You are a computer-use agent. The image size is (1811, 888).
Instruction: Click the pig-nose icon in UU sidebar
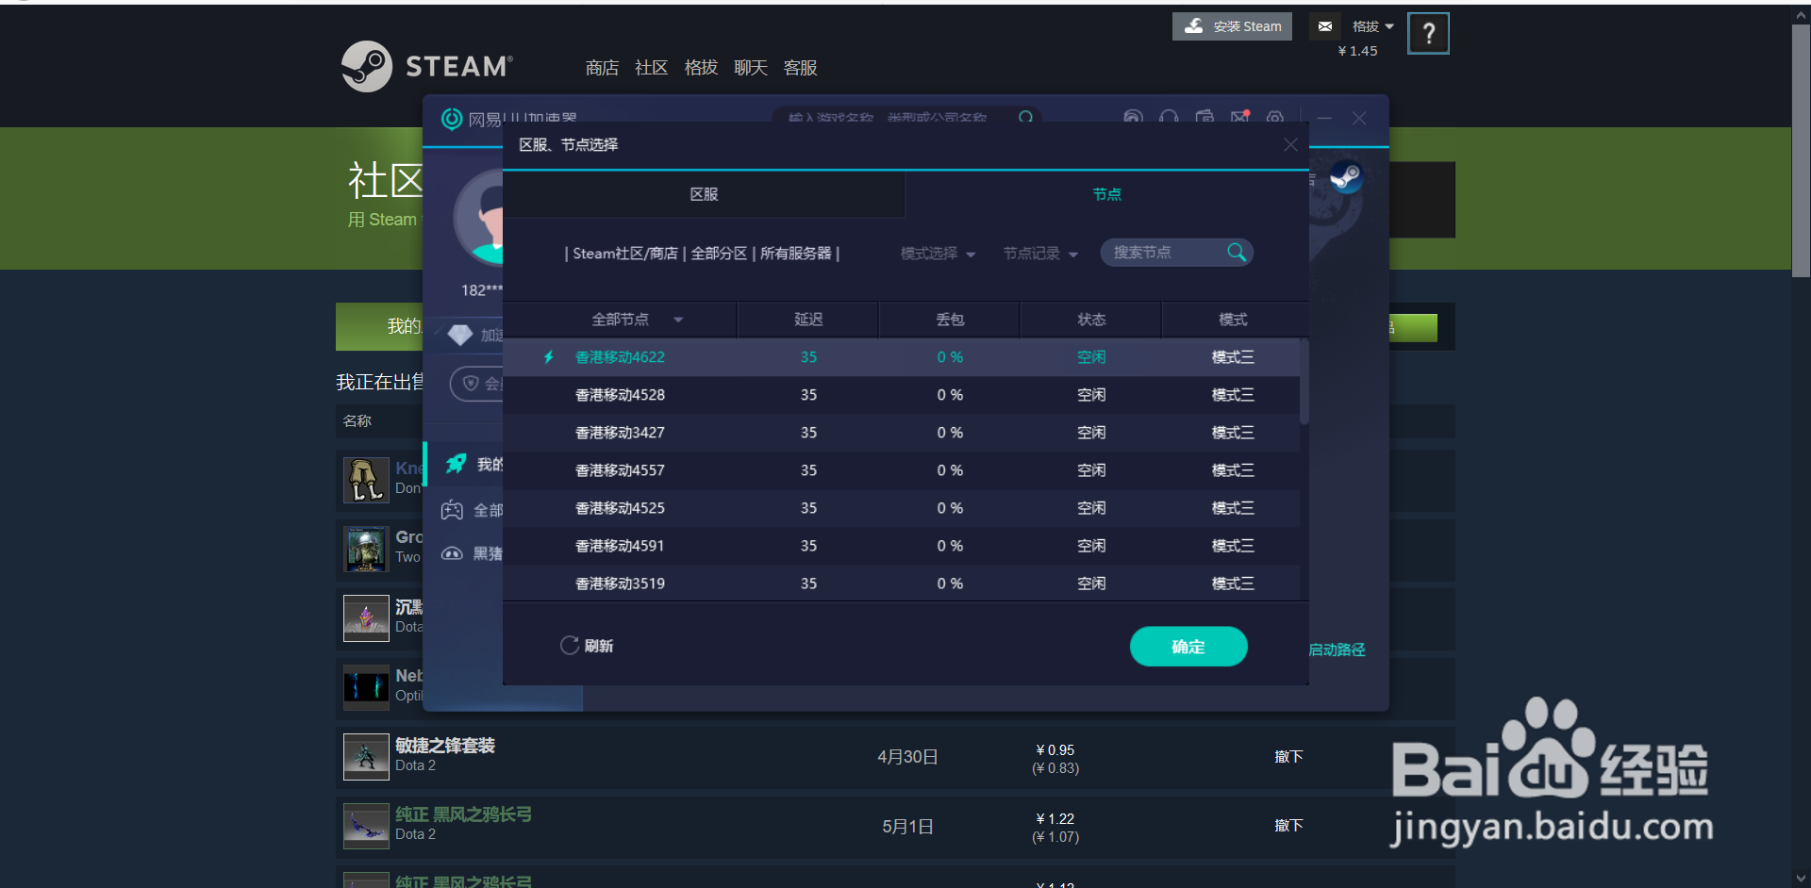tap(453, 553)
